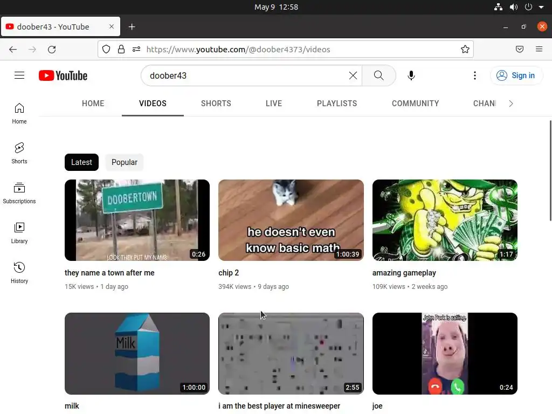The width and height of the screenshot is (552, 414).
Task: Bookmark this page with the star icon
Action: click(465, 49)
